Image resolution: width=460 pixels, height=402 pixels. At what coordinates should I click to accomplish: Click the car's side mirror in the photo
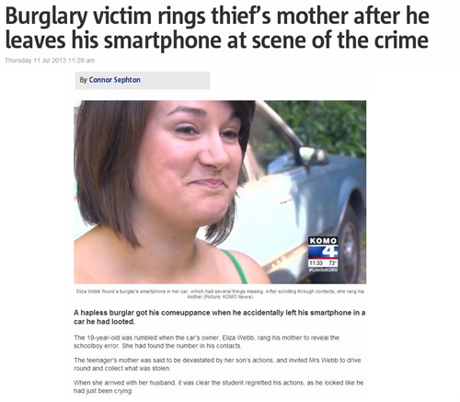click(x=313, y=155)
